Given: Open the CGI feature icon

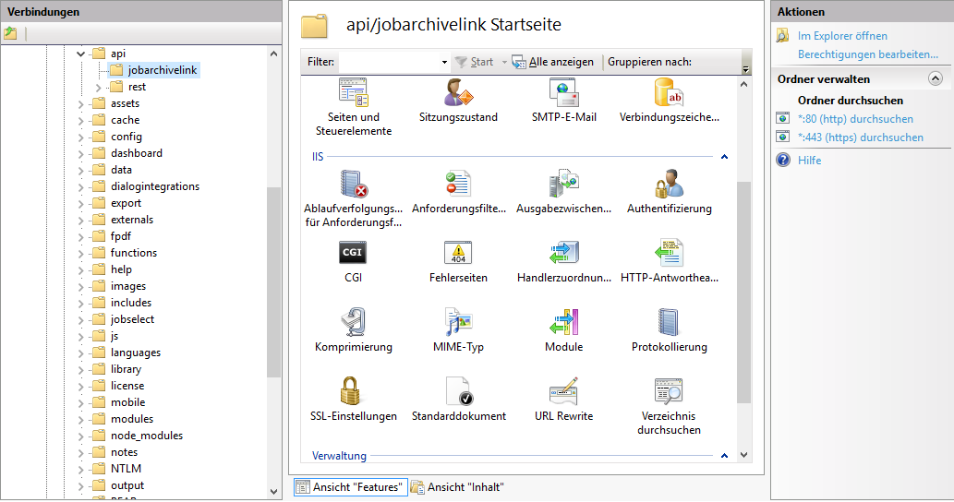Looking at the screenshot, I should coord(353,253).
